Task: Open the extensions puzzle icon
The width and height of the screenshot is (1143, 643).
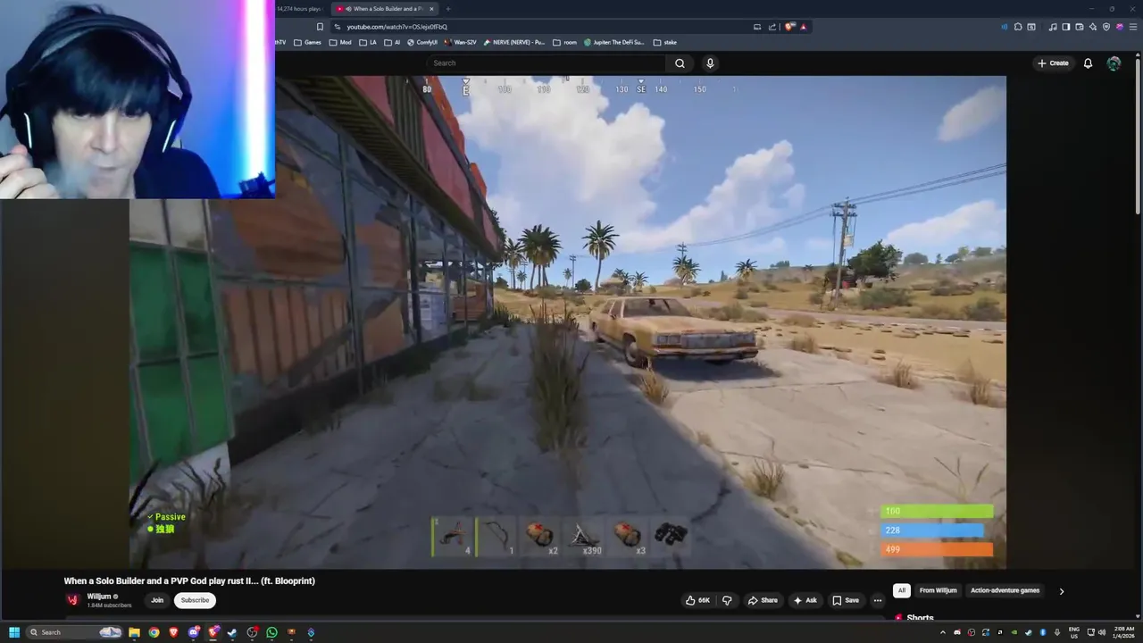Action: tap(1018, 27)
